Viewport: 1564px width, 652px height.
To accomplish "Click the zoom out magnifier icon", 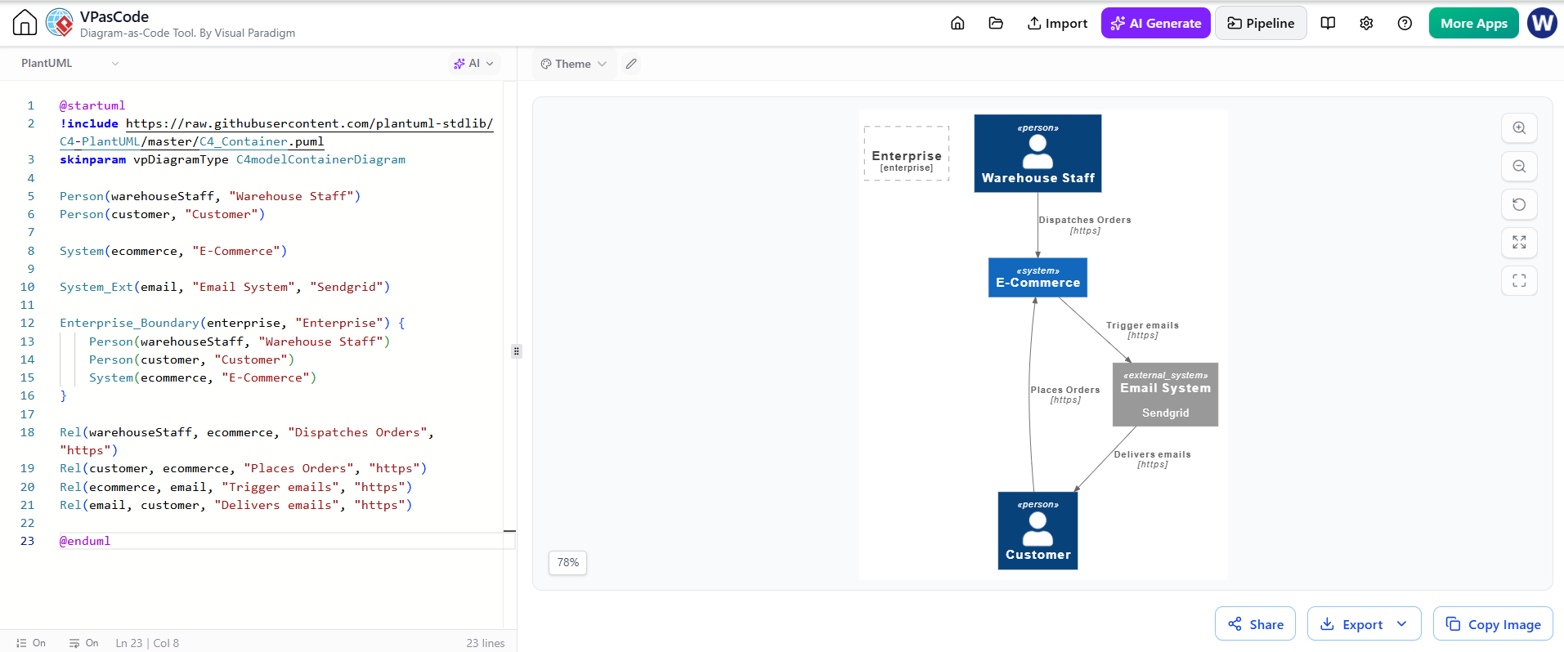I will tap(1519, 167).
